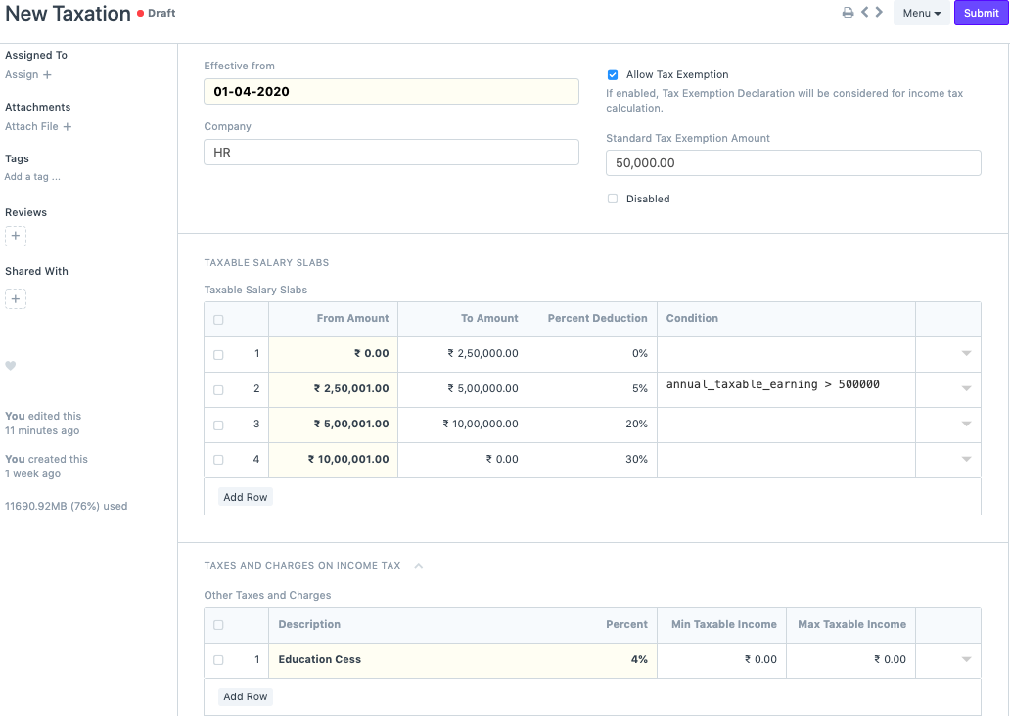Viewport: 1010px width, 716px height.
Task: Go to previous document arrow
Action: pyautogui.click(x=865, y=13)
